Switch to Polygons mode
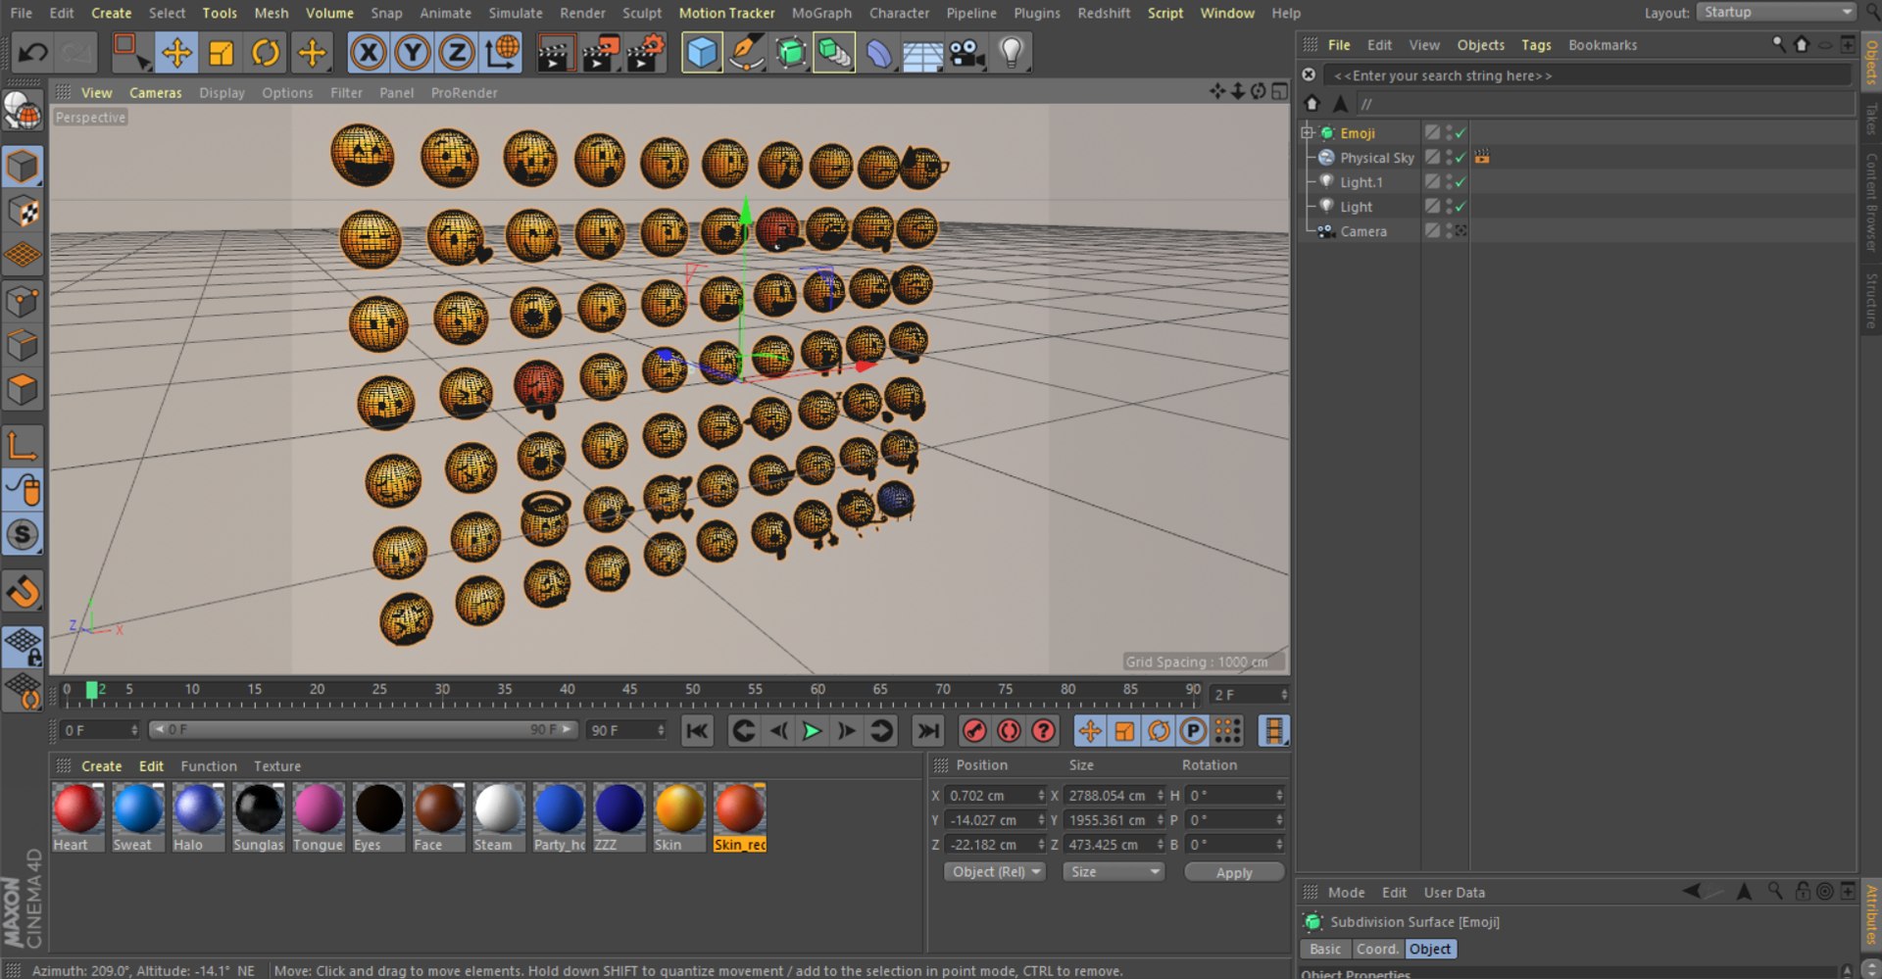Image resolution: width=1882 pixels, height=979 pixels. 23,390
